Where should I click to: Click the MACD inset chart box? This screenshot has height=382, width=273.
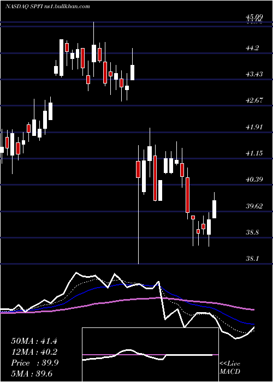point(150,355)
